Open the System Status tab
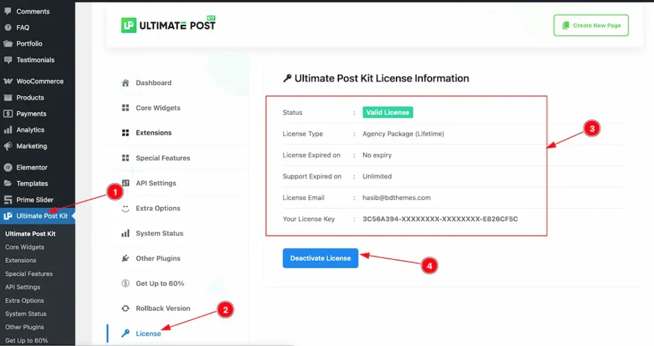The image size is (654, 346). [159, 234]
